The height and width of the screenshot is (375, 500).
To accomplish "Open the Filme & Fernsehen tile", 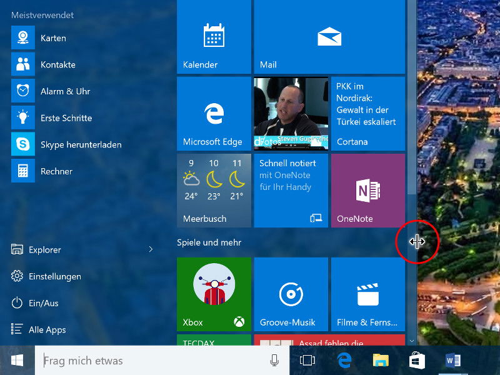I will [x=368, y=294].
